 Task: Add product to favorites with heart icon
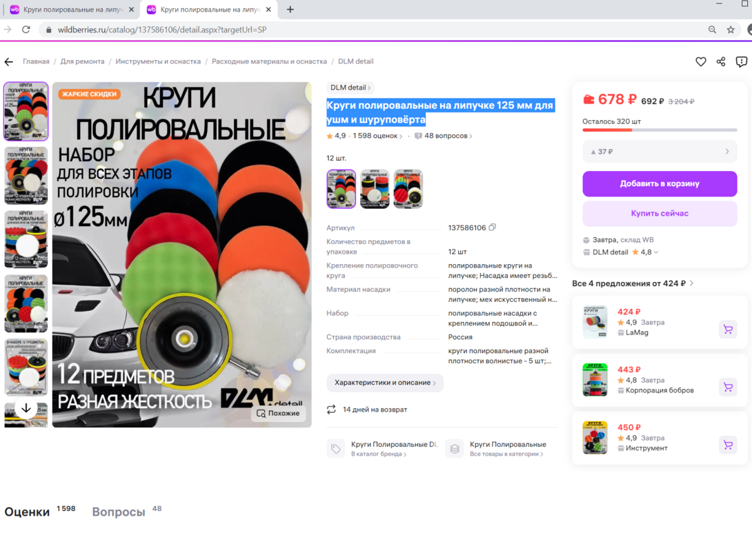[x=701, y=61]
